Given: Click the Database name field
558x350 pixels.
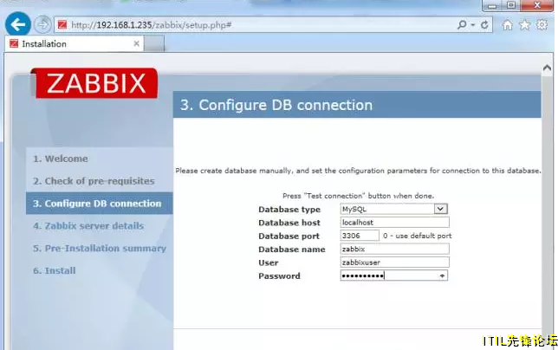Looking at the screenshot, I should coord(394,249).
